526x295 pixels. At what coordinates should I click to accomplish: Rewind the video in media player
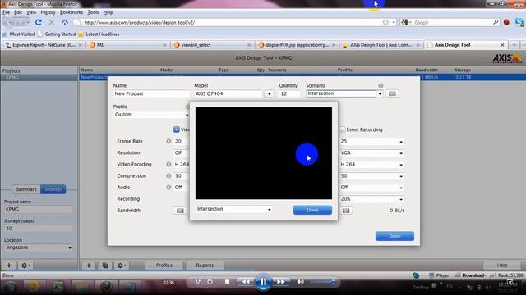(246, 282)
